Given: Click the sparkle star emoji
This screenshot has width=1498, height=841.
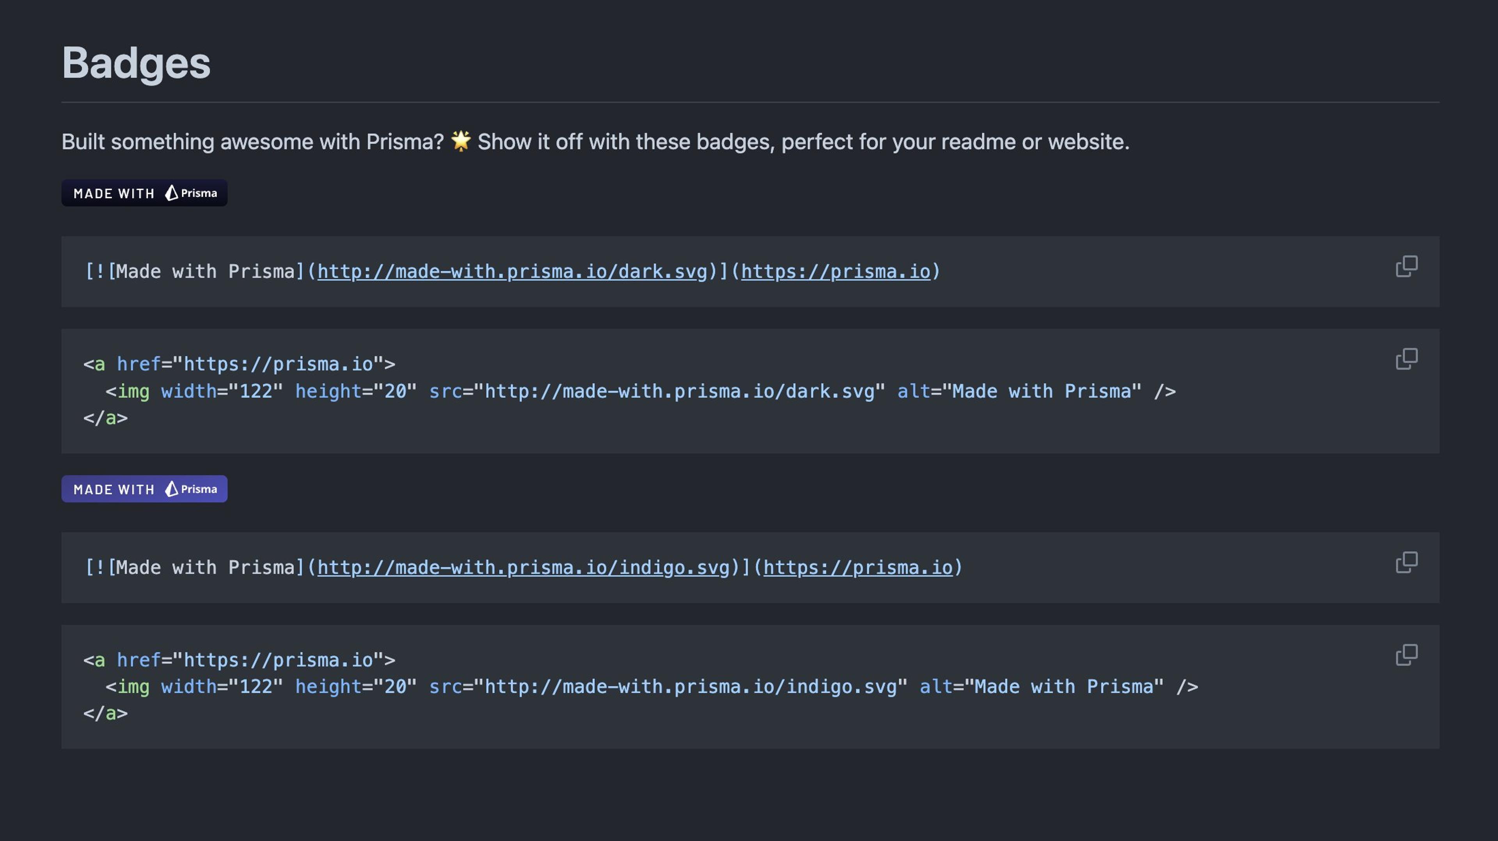Looking at the screenshot, I should pos(461,141).
